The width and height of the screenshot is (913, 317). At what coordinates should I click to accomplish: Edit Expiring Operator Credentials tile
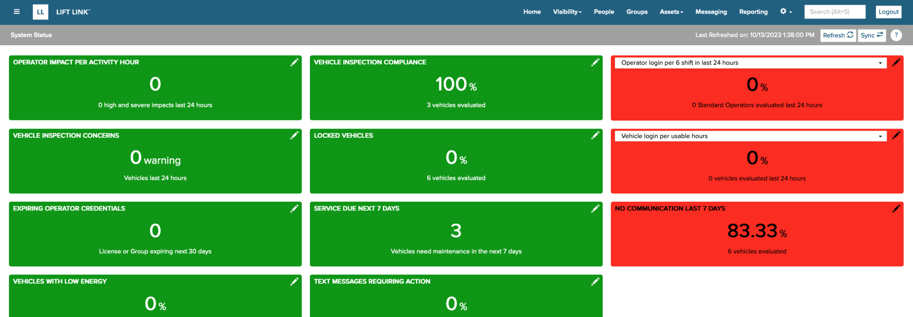[294, 208]
